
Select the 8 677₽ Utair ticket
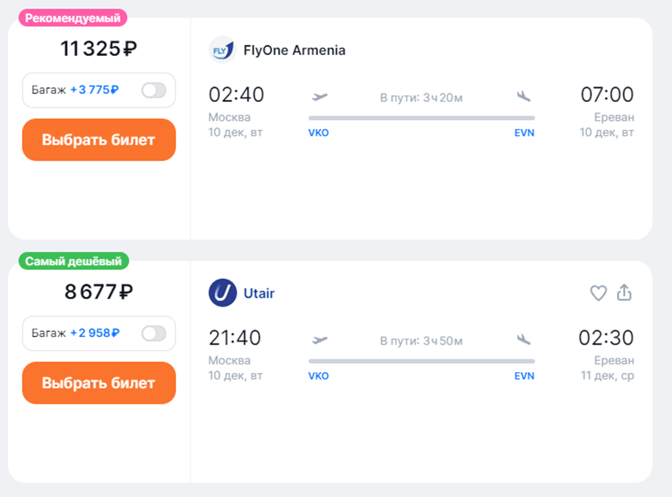99,383
